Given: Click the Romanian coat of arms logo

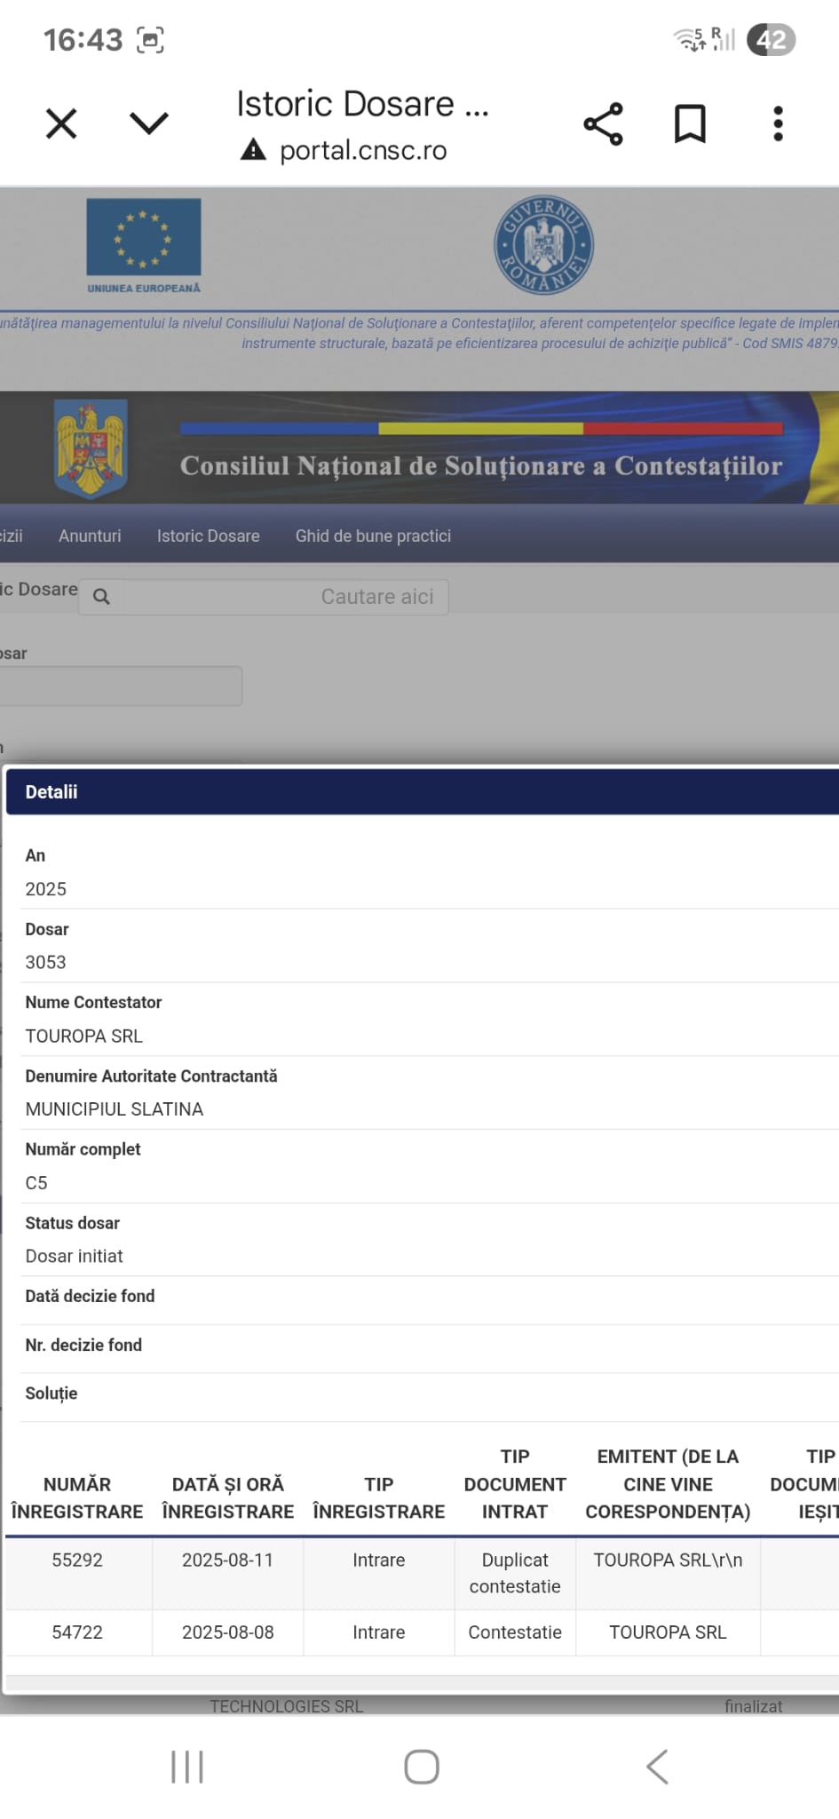Looking at the screenshot, I should pos(91,448).
